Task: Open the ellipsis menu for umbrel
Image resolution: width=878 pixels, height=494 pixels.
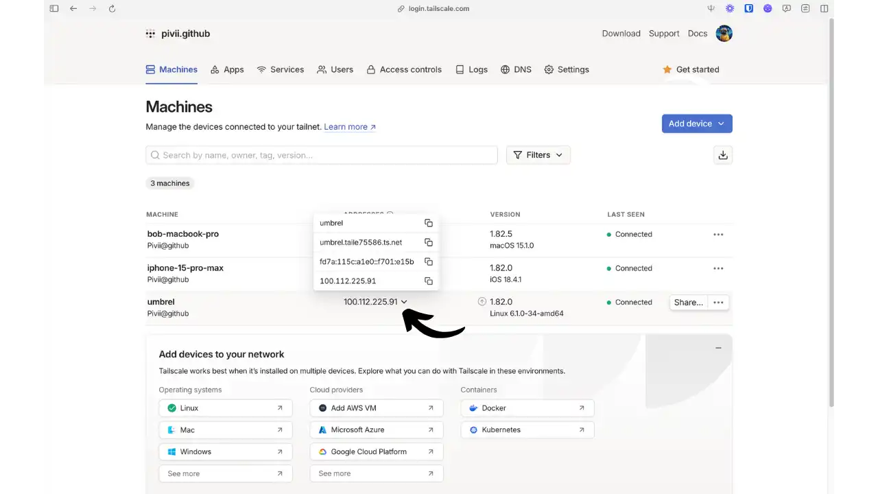Action: 718,302
